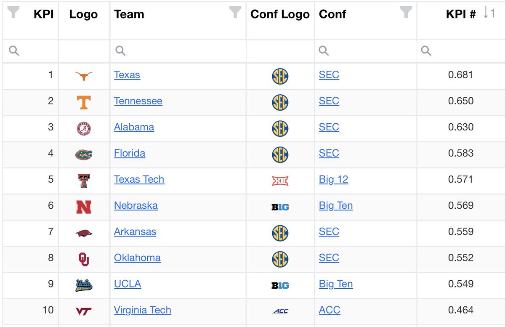This screenshot has height=327, width=505.
Task: Open the KPI column filter icon
Action: point(14,13)
